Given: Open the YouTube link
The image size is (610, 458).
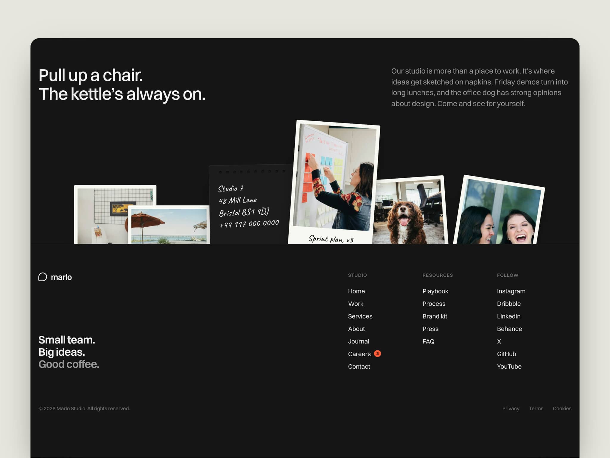Looking at the screenshot, I should [x=509, y=366].
